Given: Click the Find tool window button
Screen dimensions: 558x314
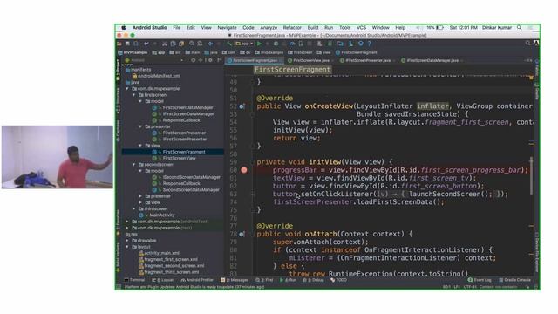Looking at the screenshot, I should (x=264, y=280).
